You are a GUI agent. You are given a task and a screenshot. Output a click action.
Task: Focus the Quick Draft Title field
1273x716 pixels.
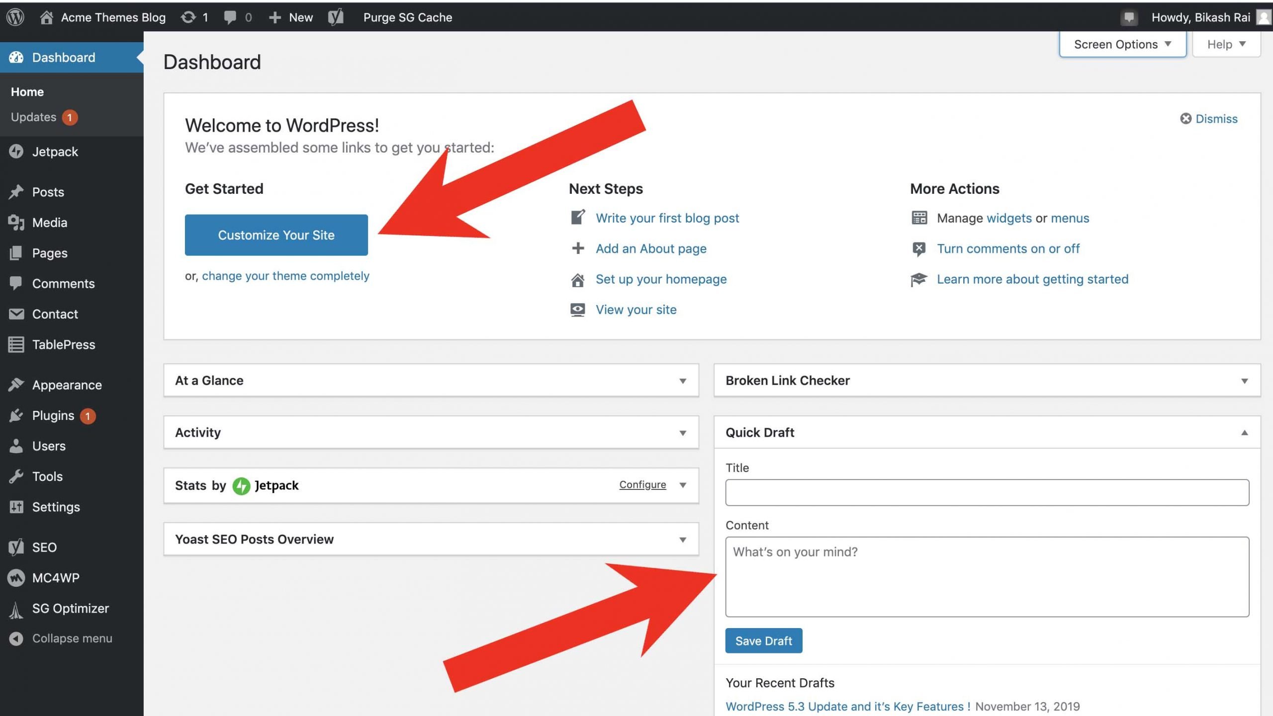pyautogui.click(x=987, y=492)
